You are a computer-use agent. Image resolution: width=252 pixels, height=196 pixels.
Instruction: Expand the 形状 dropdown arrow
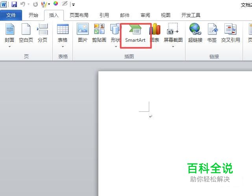point(116,46)
